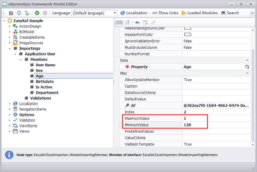
Task: Click the Reload refresh icon
Action: point(19,13)
